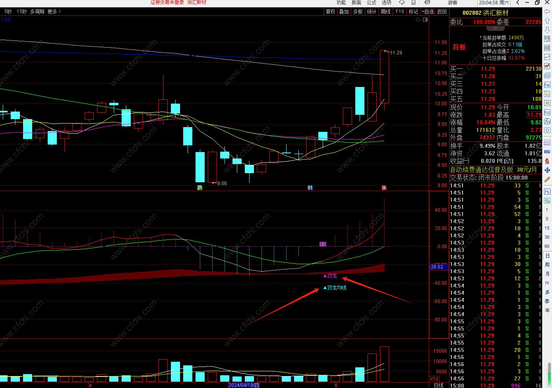Viewport: 552px width, 388px height.
Task: Click the 统计 statistics button
Action: click(372, 12)
